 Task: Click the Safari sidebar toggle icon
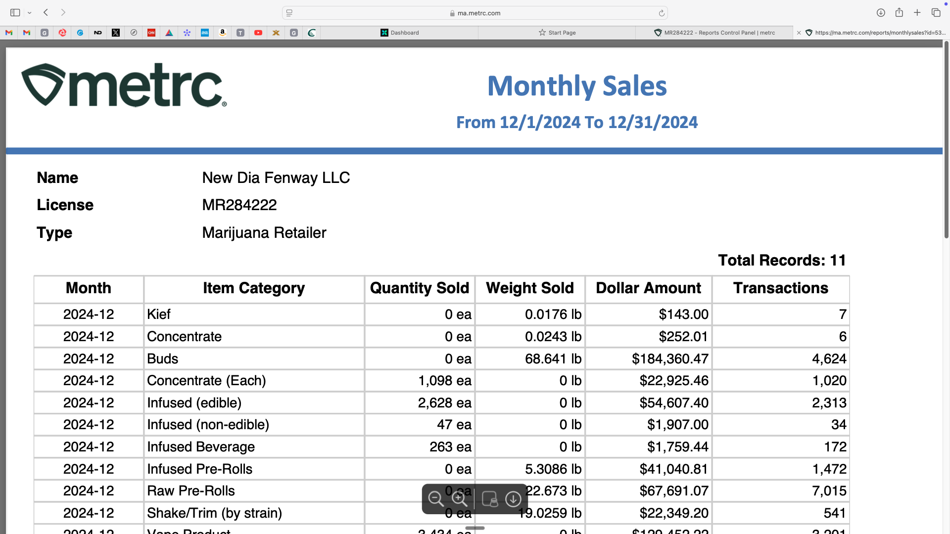(15, 13)
